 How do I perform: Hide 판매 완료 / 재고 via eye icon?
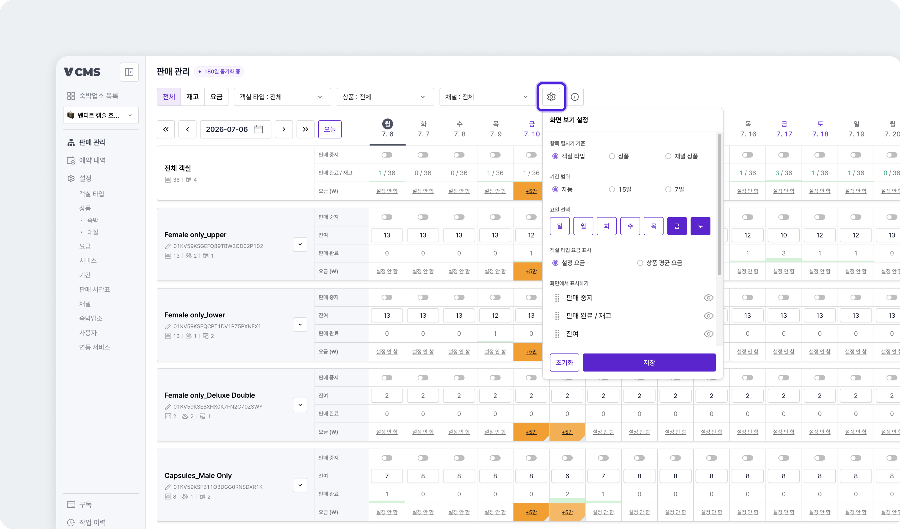pos(708,316)
